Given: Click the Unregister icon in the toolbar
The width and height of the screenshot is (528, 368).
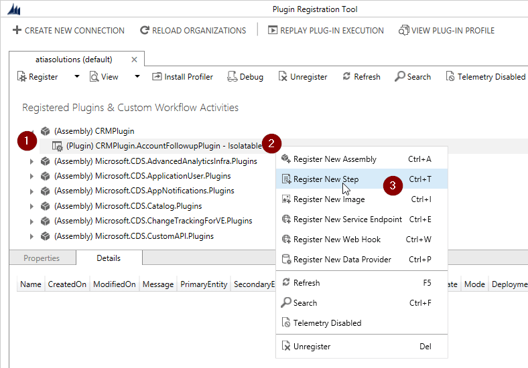Looking at the screenshot, I should [283, 77].
